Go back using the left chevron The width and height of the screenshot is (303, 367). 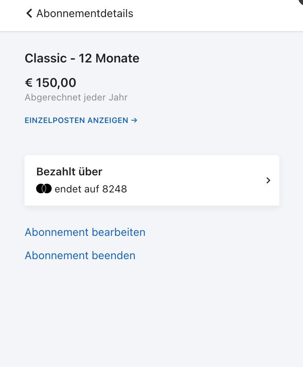(x=29, y=13)
